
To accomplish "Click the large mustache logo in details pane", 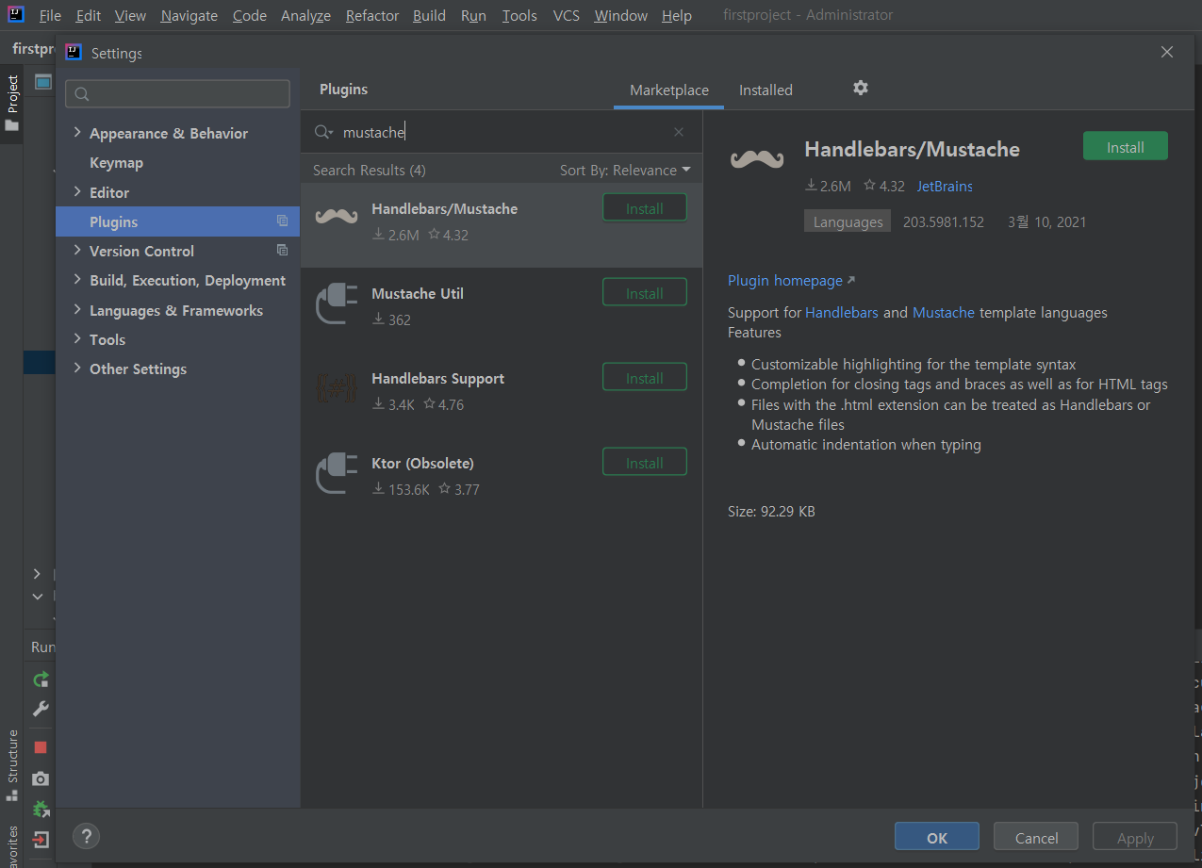I will point(757,158).
